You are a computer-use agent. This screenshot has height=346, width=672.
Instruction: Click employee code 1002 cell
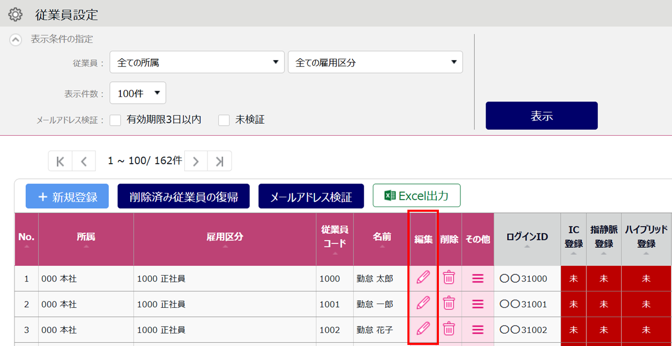click(x=335, y=330)
